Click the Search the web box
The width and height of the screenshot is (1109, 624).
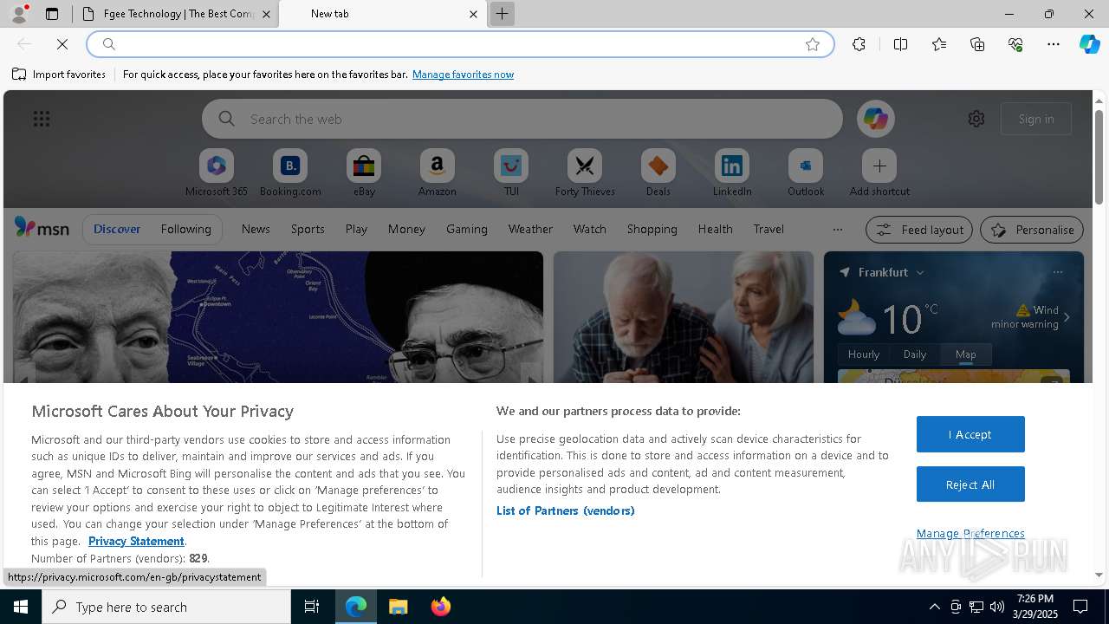tap(522, 119)
